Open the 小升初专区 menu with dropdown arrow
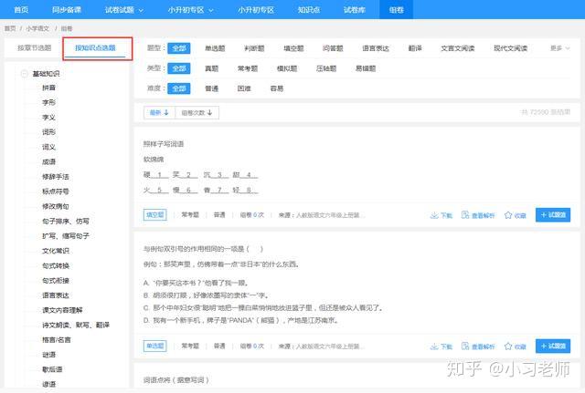 pyautogui.click(x=190, y=10)
